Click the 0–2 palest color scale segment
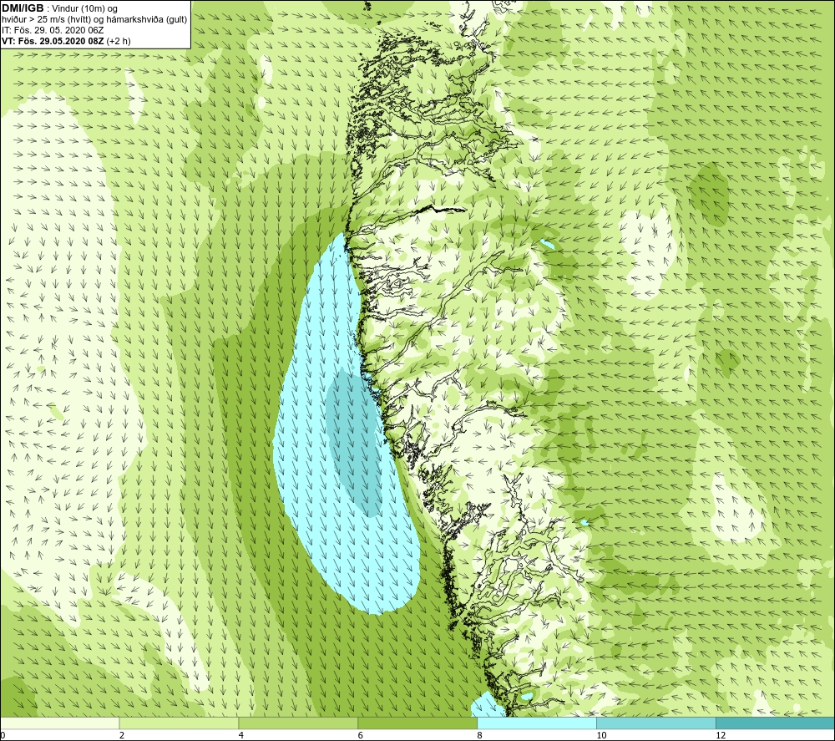The height and width of the screenshot is (741, 835). point(59,723)
